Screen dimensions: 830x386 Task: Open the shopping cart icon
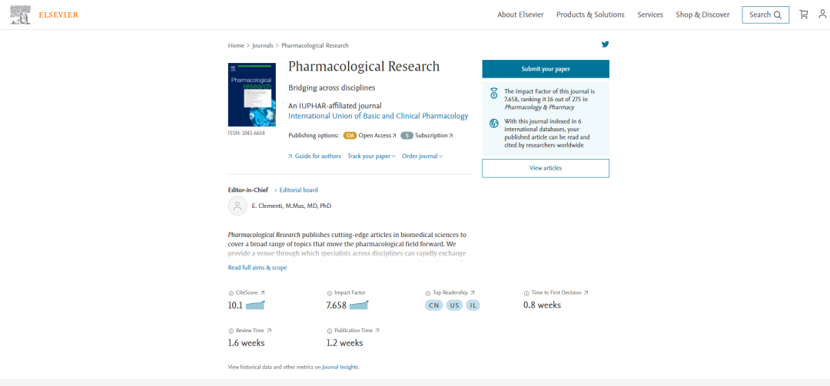click(x=804, y=15)
